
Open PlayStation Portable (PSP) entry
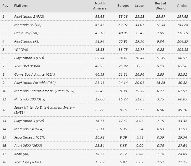[35, 83]
